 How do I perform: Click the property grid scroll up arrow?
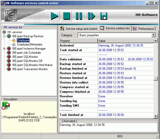point(155,41)
